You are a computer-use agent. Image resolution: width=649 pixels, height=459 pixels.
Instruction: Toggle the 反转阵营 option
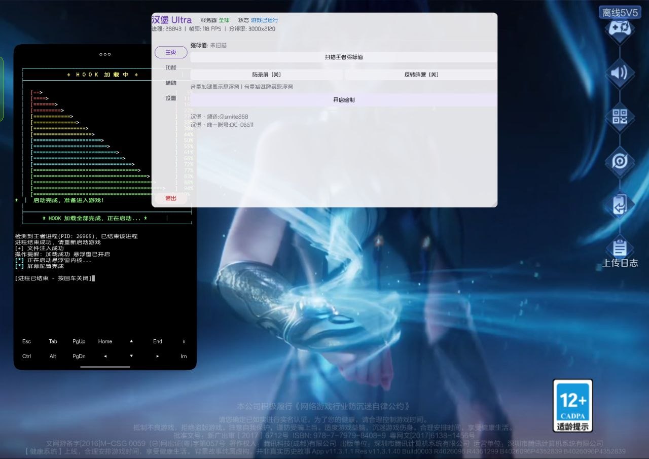click(x=421, y=75)
